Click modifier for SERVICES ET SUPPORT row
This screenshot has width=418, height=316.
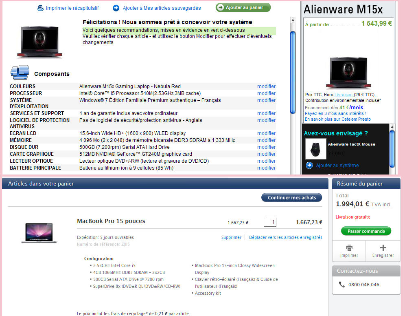pyautogui.click(x=266, y=113)
